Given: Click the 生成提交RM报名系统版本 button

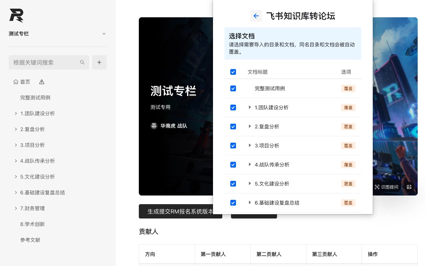Looking at the screenshot, I should coord(180,211).
